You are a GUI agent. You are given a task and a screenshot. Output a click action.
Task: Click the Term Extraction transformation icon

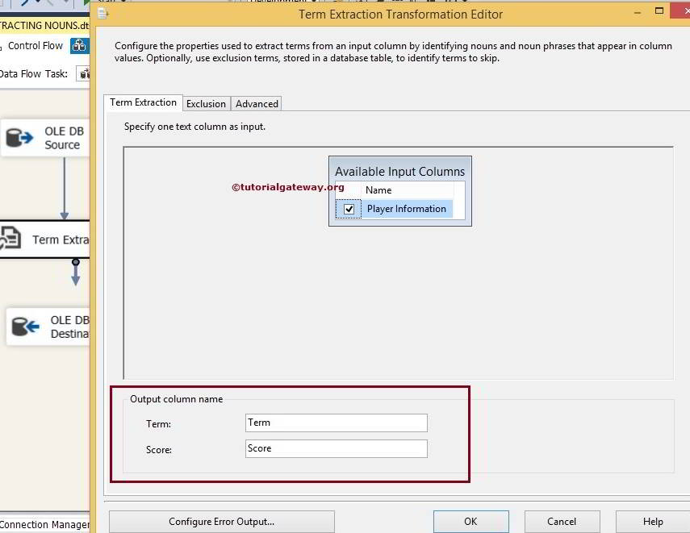coord(12,239)
